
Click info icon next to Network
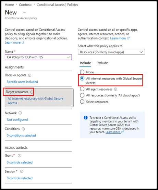[20, 113]
